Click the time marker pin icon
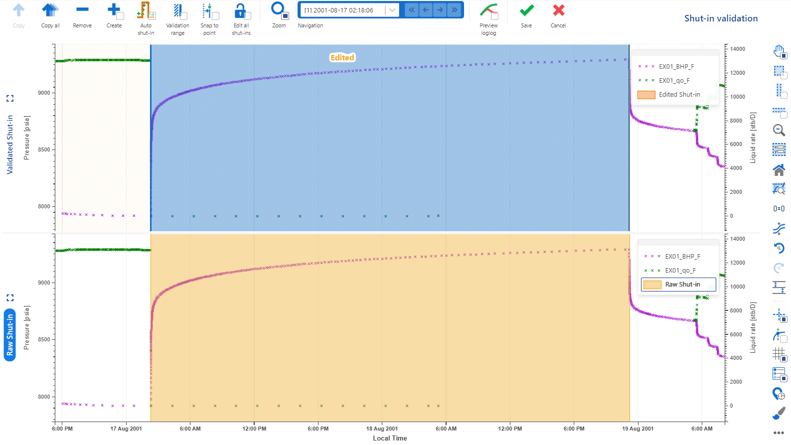The width and height of the screenshot is (791, 445). point(779,394)
